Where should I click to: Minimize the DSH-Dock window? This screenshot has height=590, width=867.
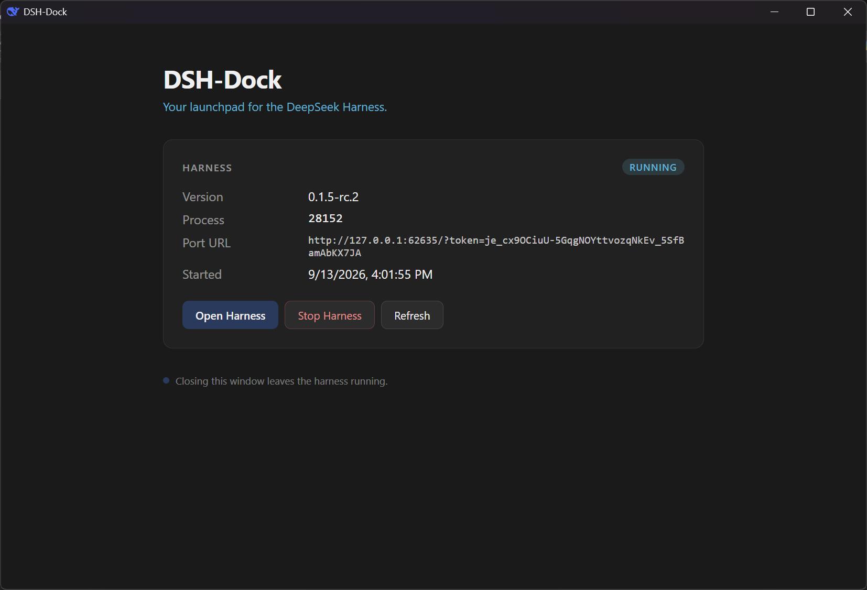pos(774,12)
